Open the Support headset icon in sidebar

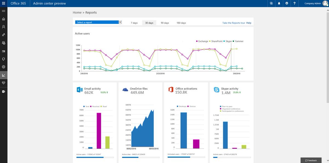click(4, 59)
